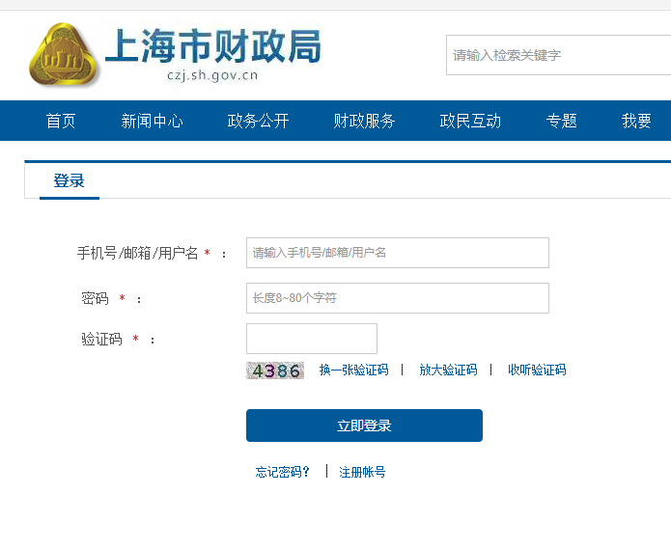Play audio captcha via 收听验证码

537,370
